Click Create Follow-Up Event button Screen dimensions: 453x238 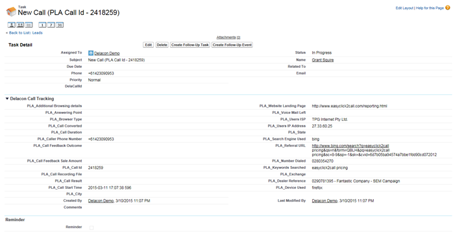(x=232, y=45)
